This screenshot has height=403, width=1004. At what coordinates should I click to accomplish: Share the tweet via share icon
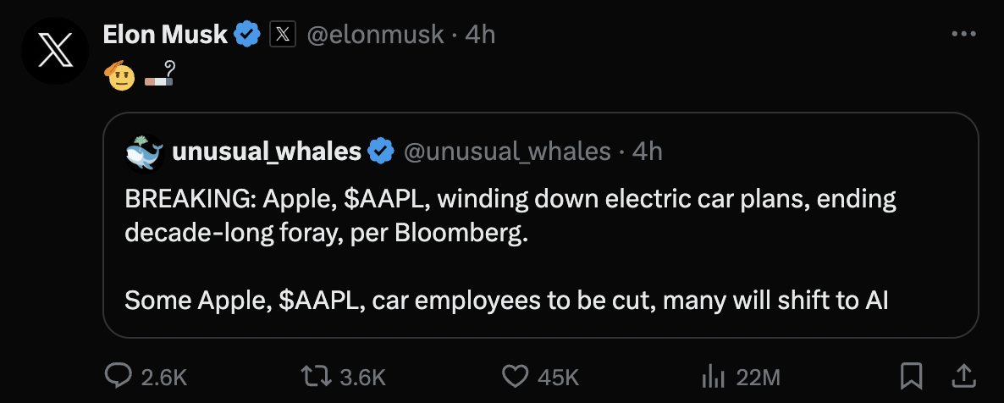point(963,377)
